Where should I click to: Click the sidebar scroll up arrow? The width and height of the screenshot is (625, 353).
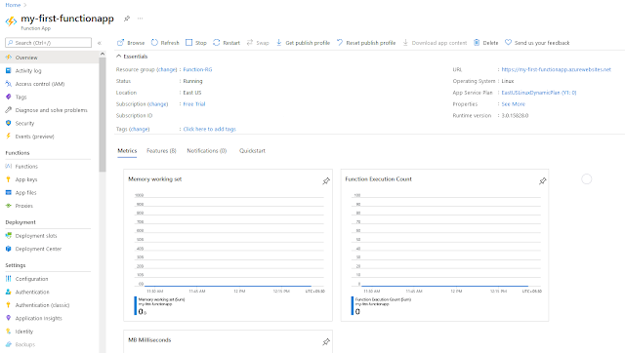pyautogui.click(x=103, y=54)
